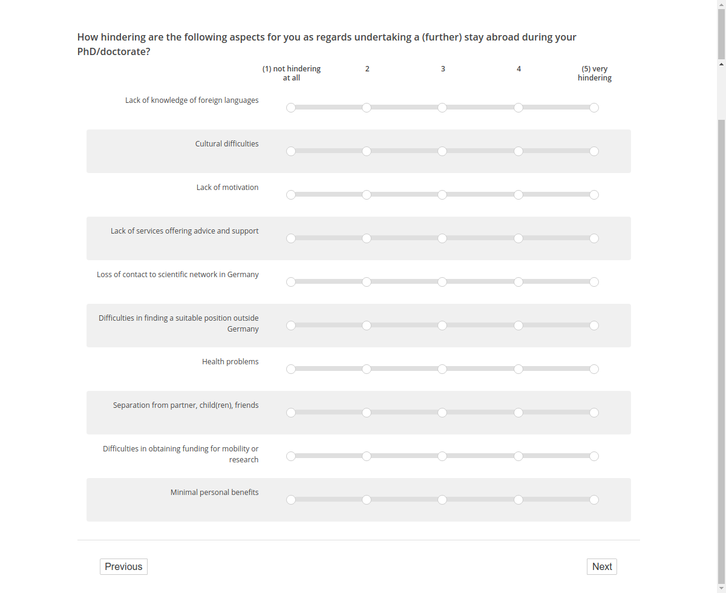
Task: Select rating 2 for Minimal personal benefits
Action: tap(367, 499)
